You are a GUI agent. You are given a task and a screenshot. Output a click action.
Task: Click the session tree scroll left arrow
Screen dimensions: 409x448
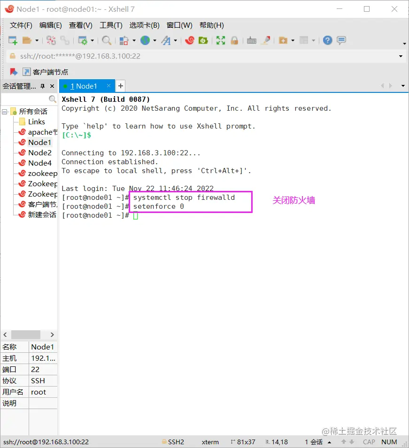(x=5, y=334)
